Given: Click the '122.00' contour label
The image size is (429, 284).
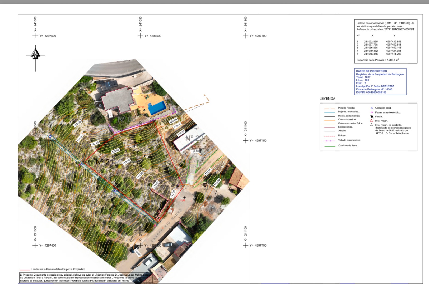Looking at the screenshot, I should click(x=95, y=143).
